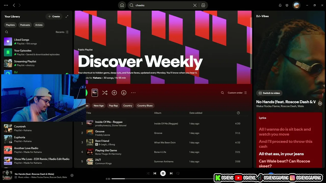Search within the playlist

pos(222,93)
